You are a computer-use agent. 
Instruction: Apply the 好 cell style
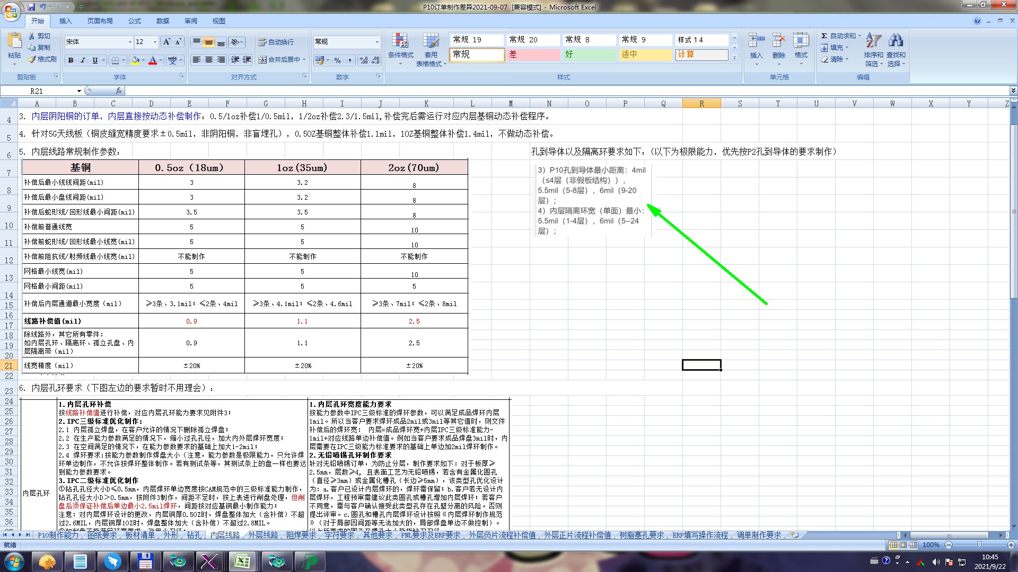(x=589, y=55)
